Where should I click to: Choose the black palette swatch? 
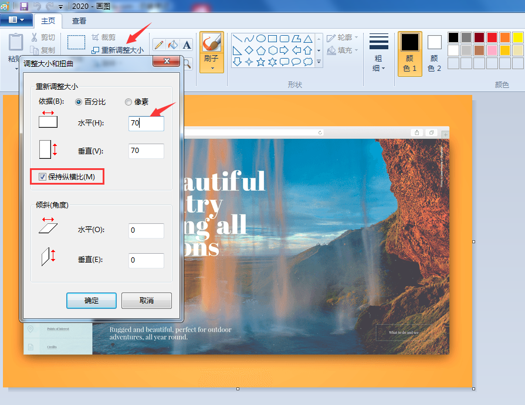click(453, 38)
